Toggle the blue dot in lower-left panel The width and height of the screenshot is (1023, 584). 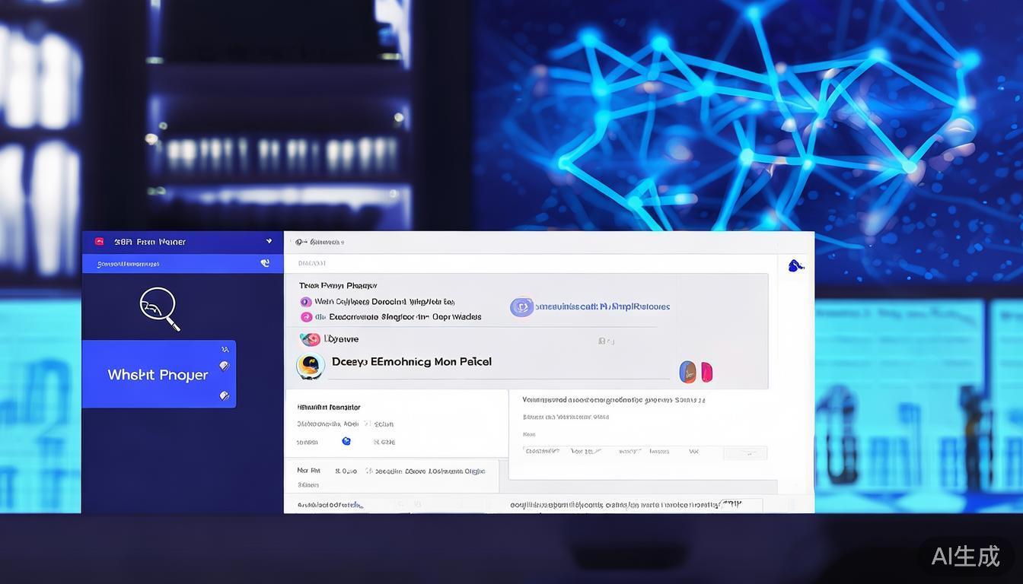(x=346, y=441)
